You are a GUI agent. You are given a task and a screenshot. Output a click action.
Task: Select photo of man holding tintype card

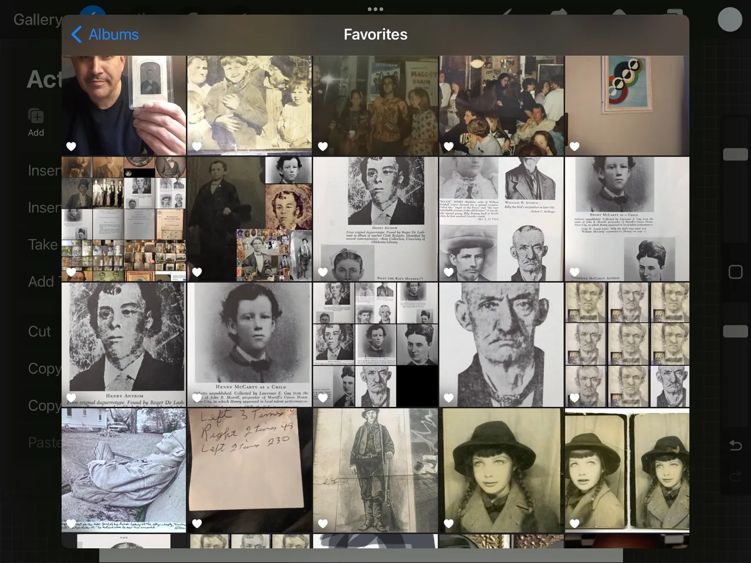[x=124, y=106]
